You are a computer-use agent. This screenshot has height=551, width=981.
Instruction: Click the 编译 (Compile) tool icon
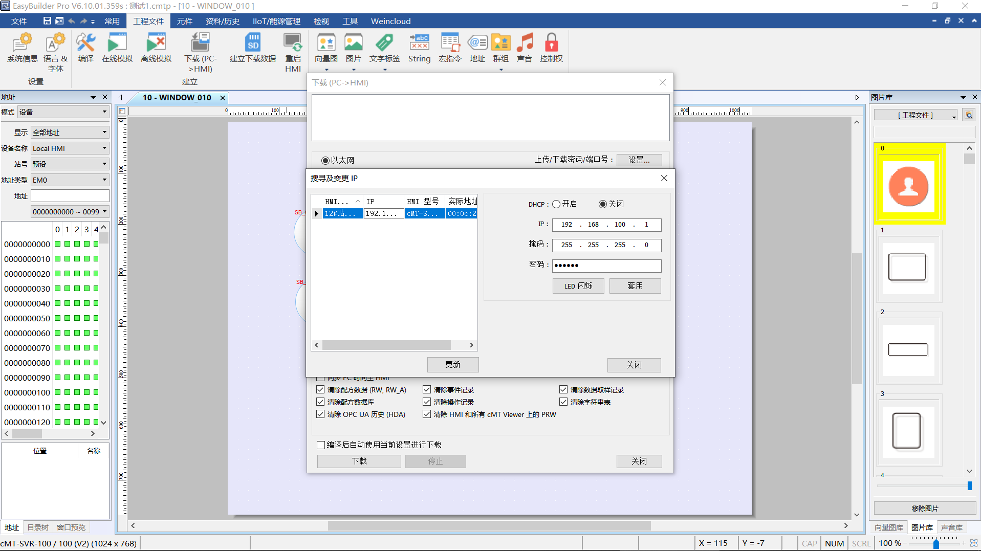tap(85, 43)
